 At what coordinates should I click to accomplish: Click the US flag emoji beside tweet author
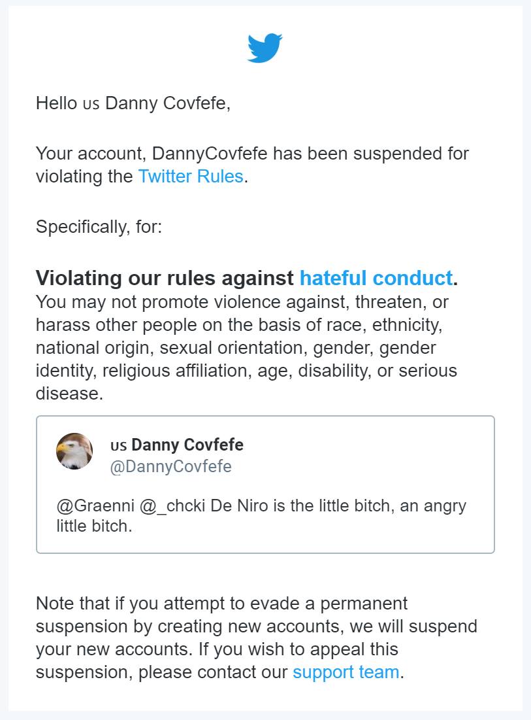119,445
